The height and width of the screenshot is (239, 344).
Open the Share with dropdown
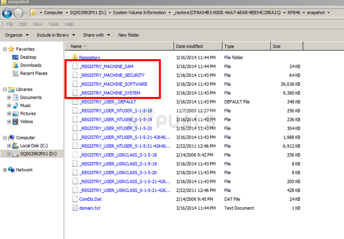coord(96,35)
